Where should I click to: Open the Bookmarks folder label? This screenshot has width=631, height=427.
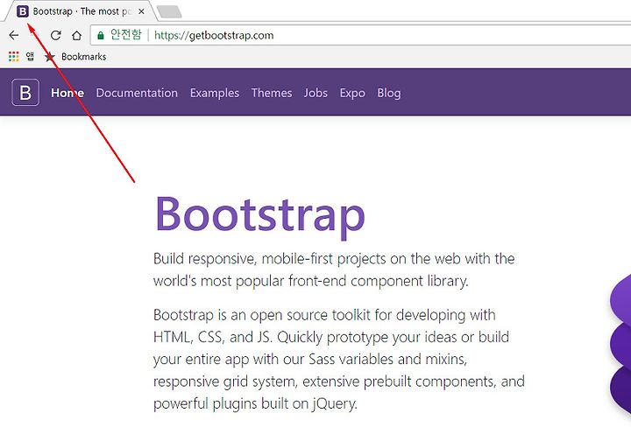point(84,57)
